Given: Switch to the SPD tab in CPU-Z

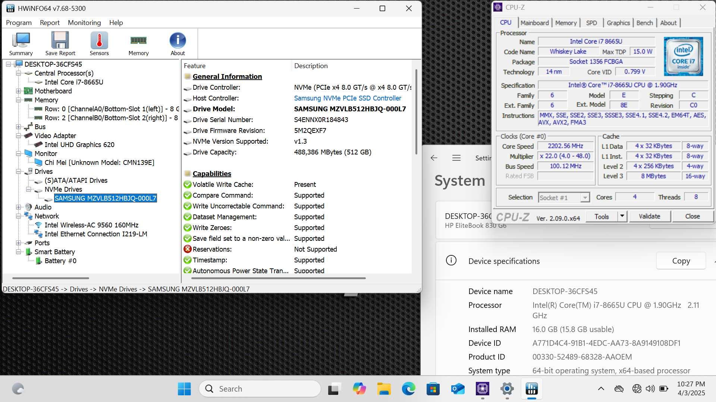Looking at the screenshot, I should (591, 23).
